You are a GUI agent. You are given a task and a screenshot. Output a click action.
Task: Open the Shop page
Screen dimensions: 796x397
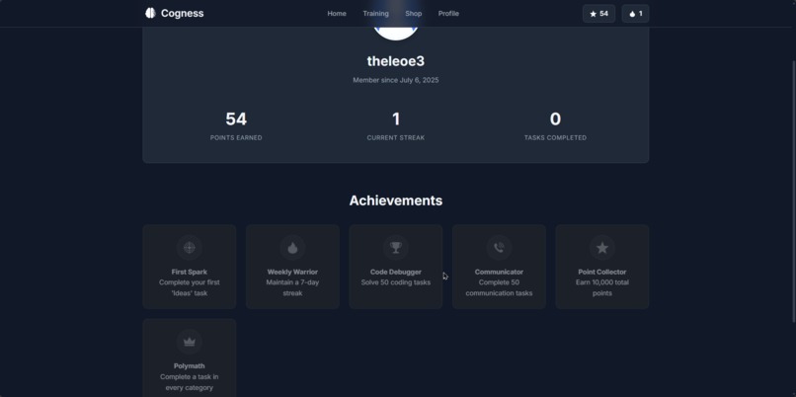coord(413,14)
